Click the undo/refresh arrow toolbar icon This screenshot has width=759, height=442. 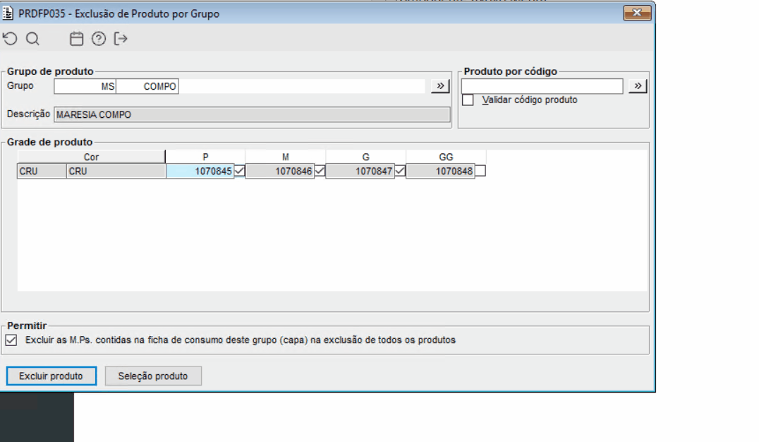click(10, 39)
